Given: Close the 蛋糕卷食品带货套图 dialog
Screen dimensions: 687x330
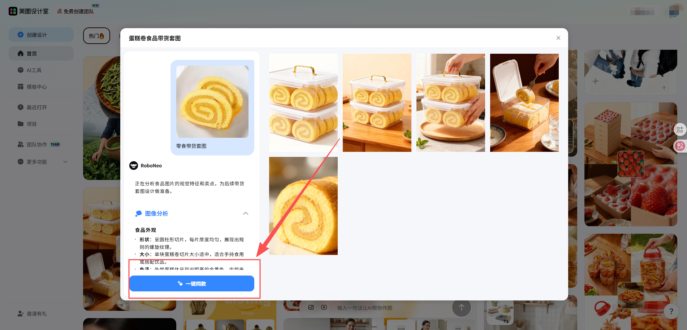Looking at the screenshot, I should 558,38.
